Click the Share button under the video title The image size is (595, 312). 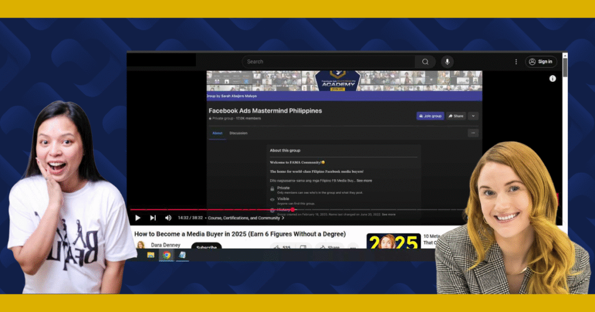329,247
